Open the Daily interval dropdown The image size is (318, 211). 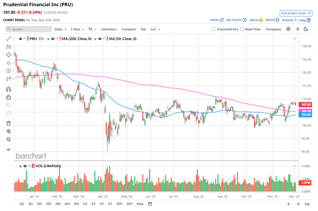(x=60, y=29)
